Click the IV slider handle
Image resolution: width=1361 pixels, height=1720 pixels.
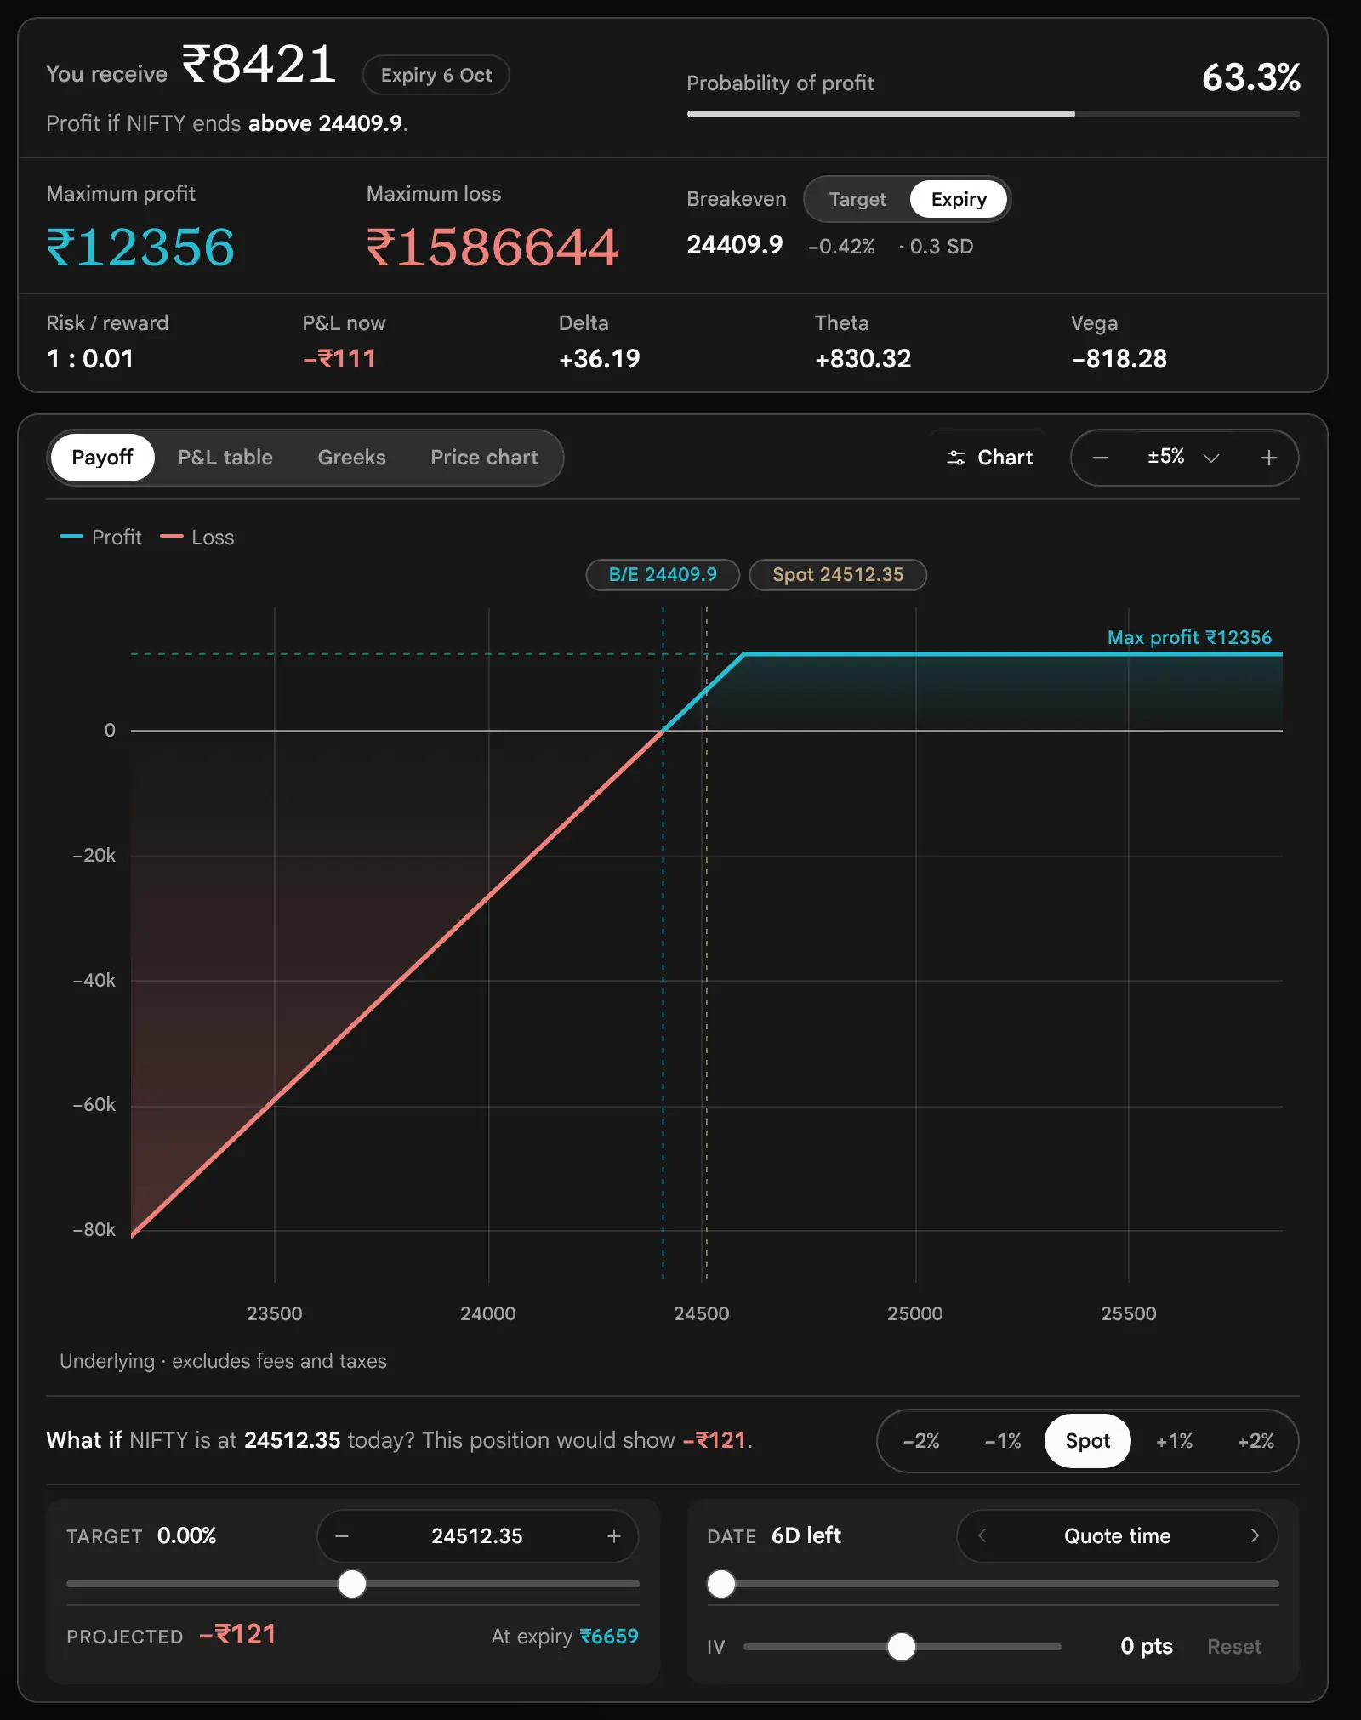902,1647
